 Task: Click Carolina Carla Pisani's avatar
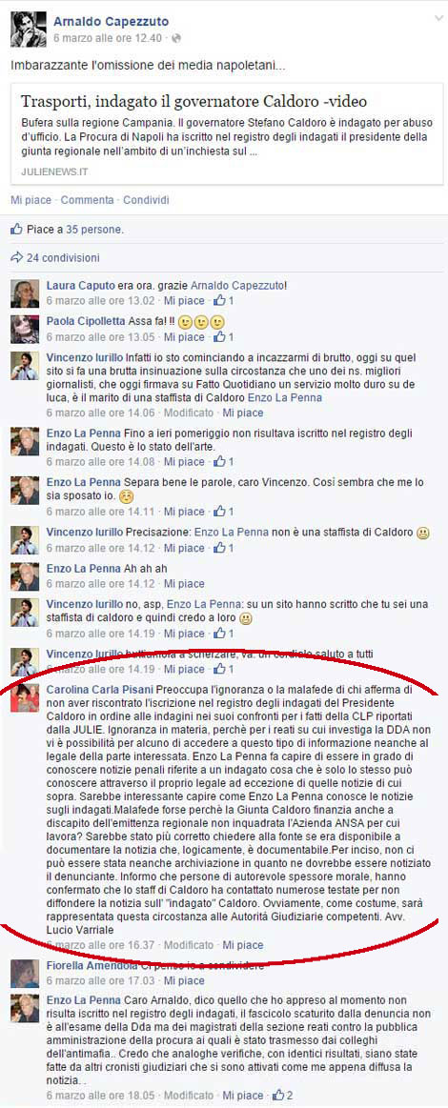coord(25,698)
